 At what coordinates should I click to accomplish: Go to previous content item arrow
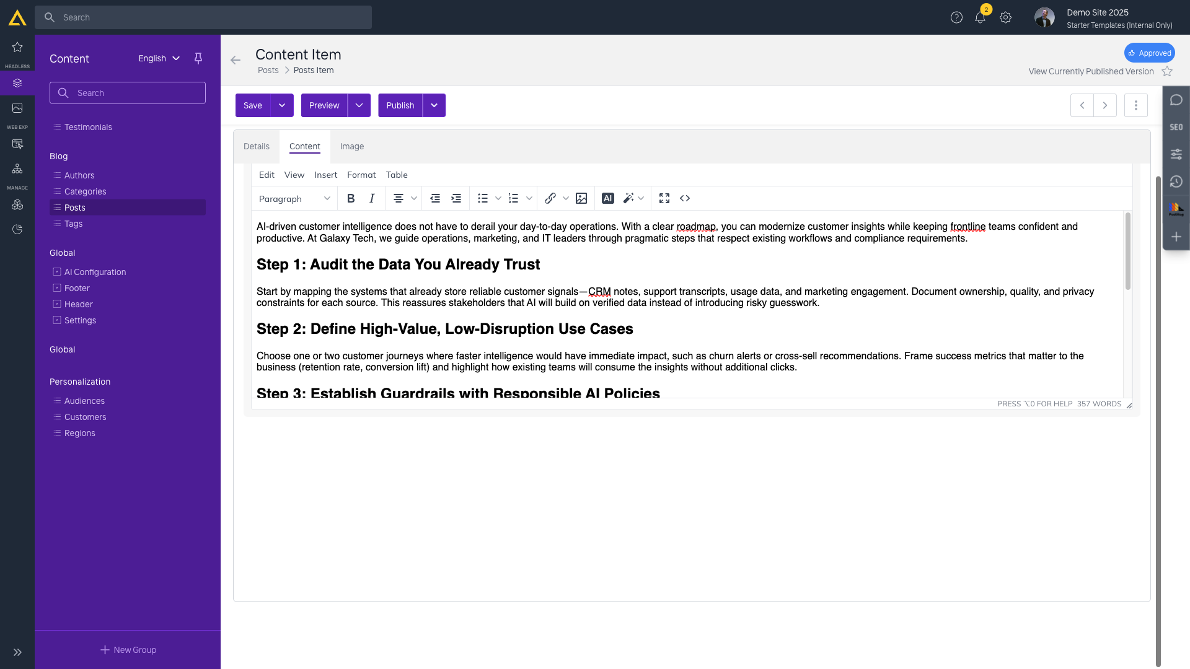1082,105
